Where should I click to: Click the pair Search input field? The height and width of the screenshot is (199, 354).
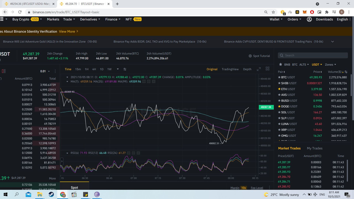313,55
